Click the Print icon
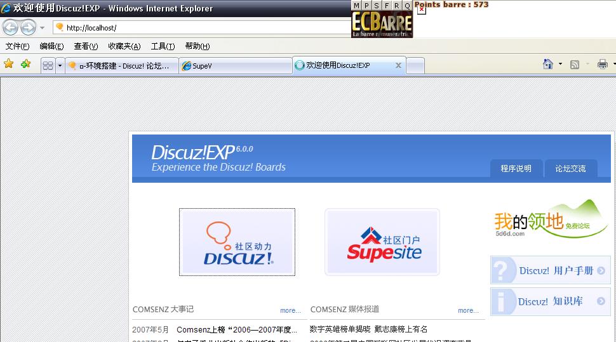The height and width of the screenshot is (342, 616). click(x=602, y=64)
